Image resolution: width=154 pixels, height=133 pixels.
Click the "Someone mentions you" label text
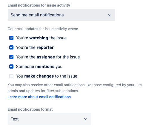(x=39, y=66)
